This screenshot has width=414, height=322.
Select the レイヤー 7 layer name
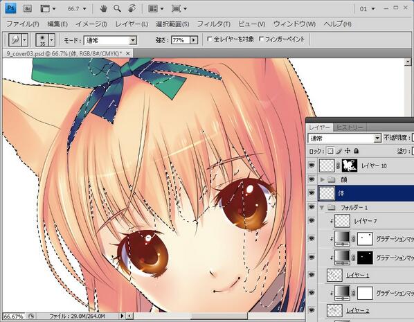(x=365, y=221)
